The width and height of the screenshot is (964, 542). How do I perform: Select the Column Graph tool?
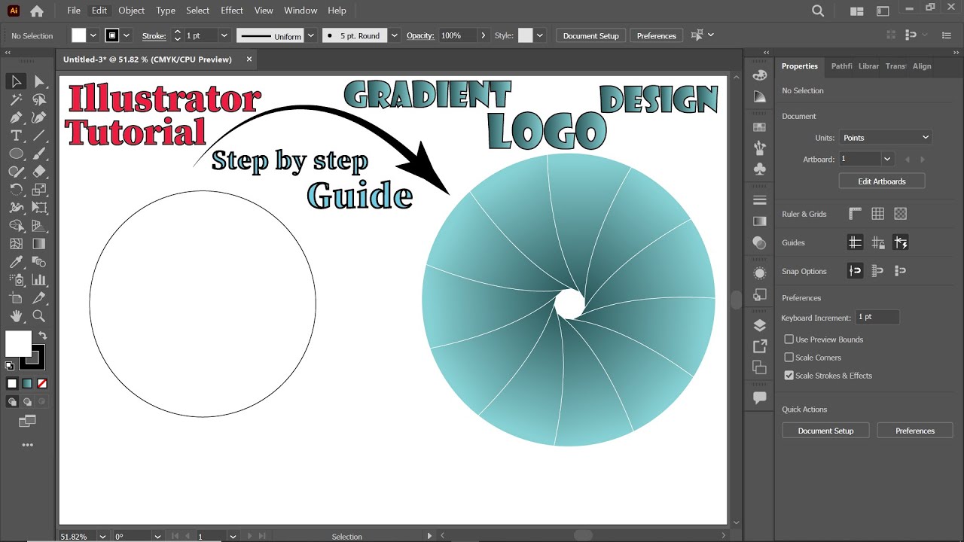coord(39,280)
